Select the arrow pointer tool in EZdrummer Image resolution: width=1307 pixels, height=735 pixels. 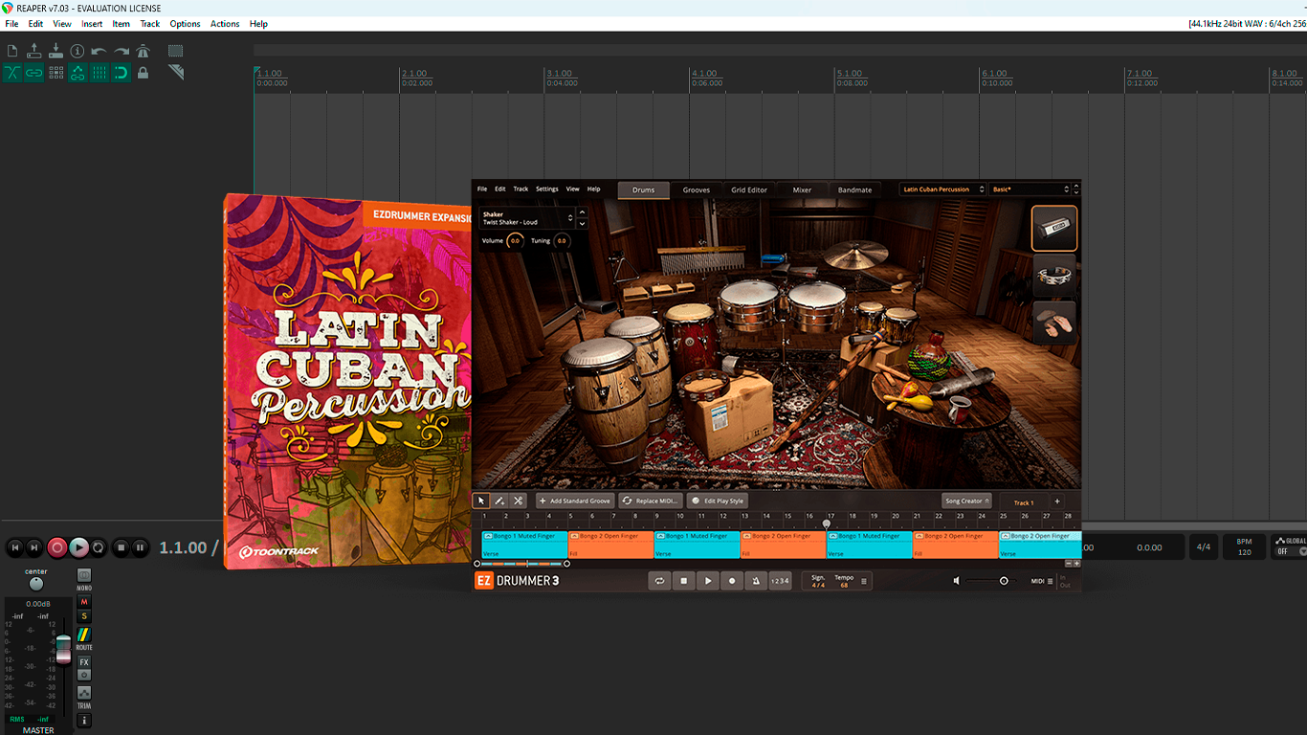pyautogui.click(x=482, y=501)
